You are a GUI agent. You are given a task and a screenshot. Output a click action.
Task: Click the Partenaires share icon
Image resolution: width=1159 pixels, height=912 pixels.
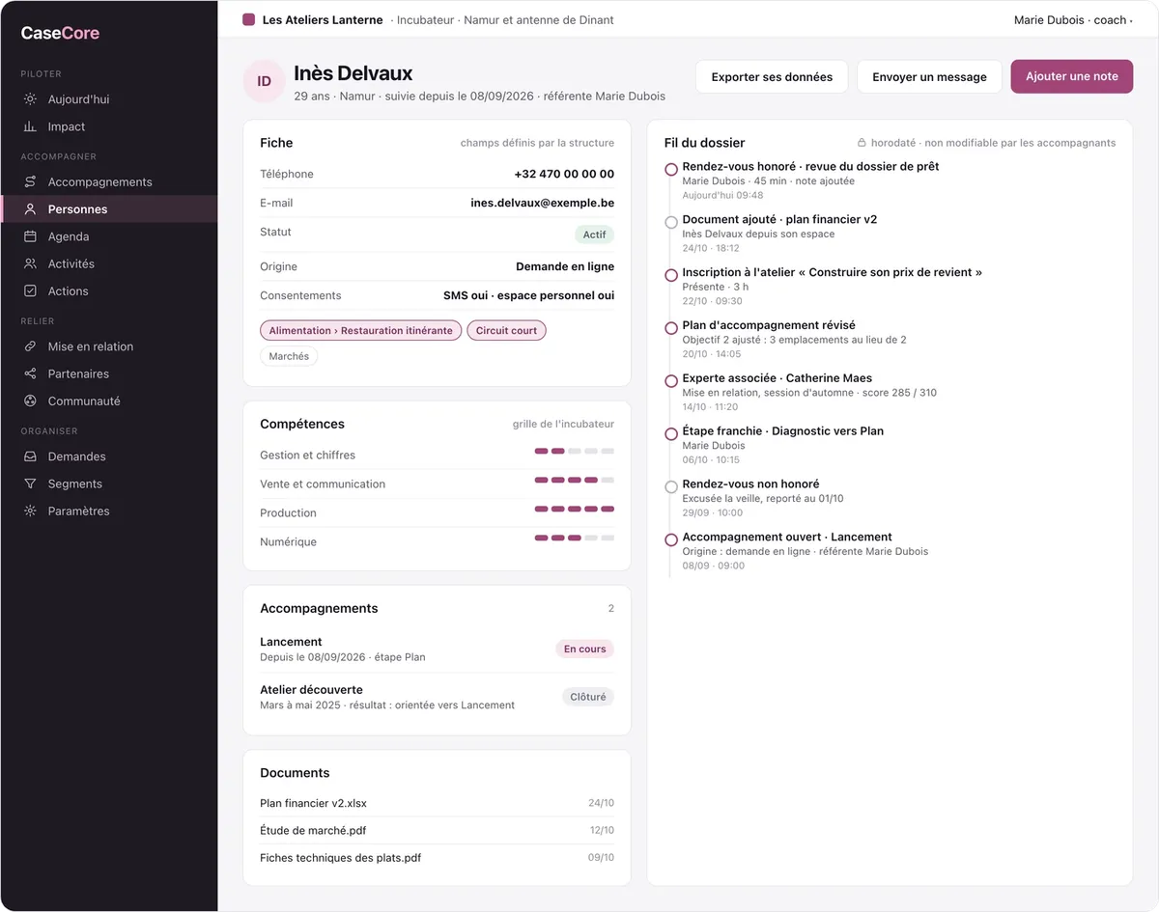pyautogui.click(x=30, y=373)
